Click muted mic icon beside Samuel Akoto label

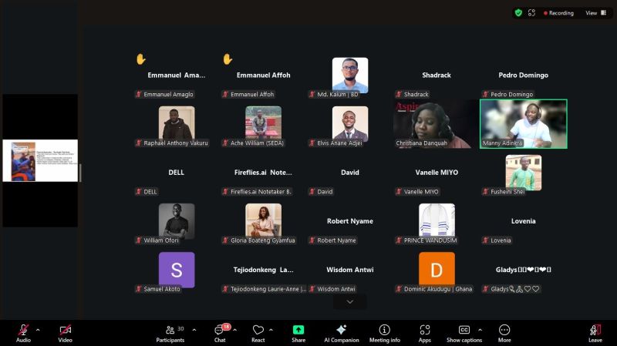(x=139, y=289)
